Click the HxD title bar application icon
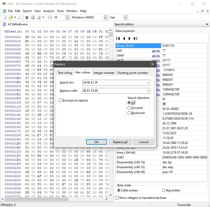The height and width of the screenshot is (207, 210). pos(4,4)
